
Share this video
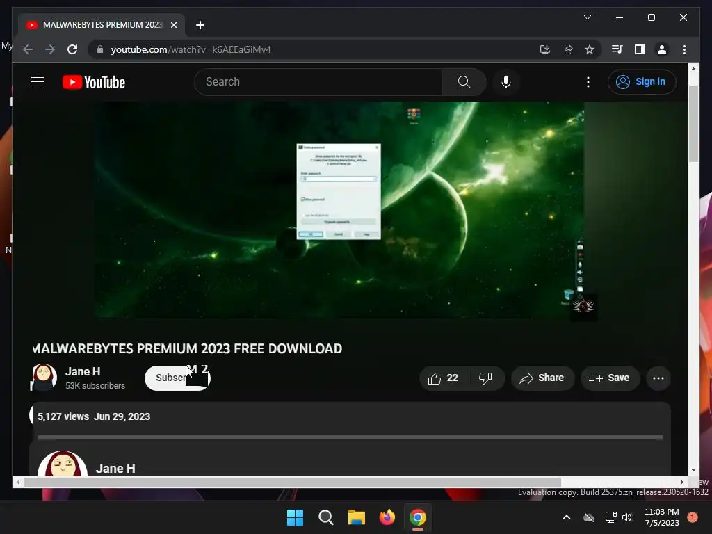pyautogui.click(x=542, y=378)
